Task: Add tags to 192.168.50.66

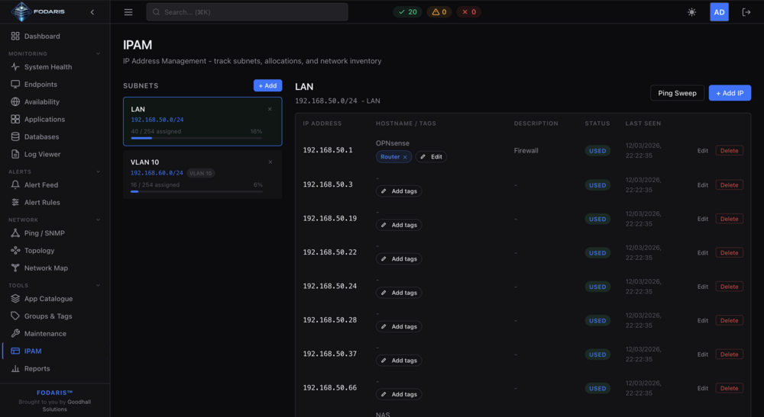Action: (399, 394)
